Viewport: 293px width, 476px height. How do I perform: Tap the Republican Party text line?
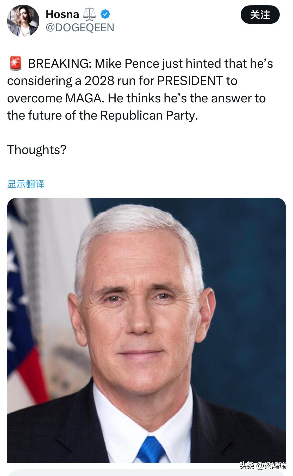tap(103, 115)
